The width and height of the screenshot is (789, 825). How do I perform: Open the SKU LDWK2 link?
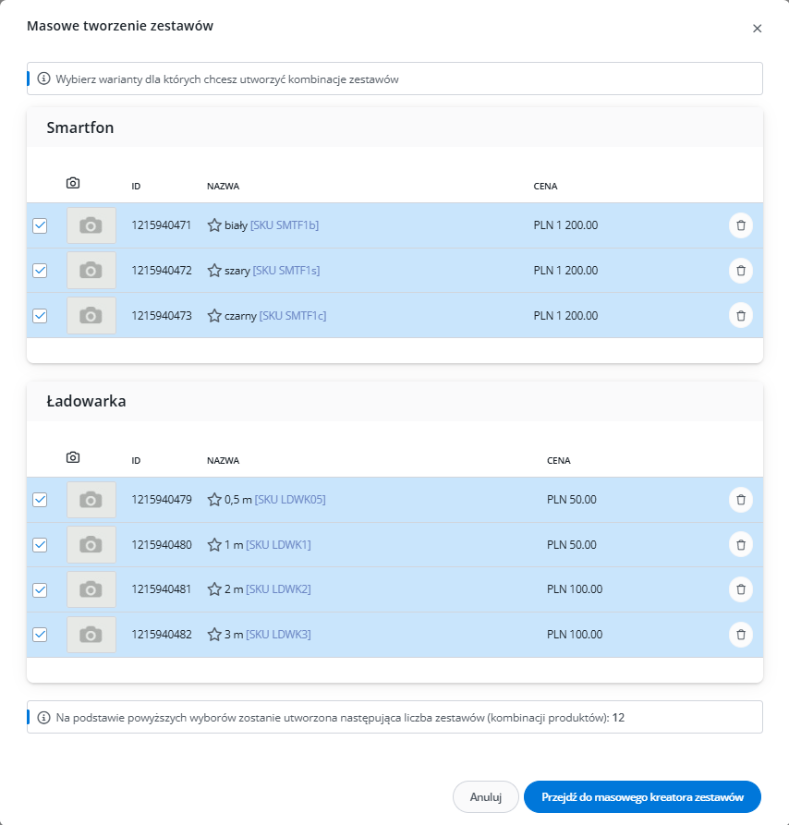point(278,589)
